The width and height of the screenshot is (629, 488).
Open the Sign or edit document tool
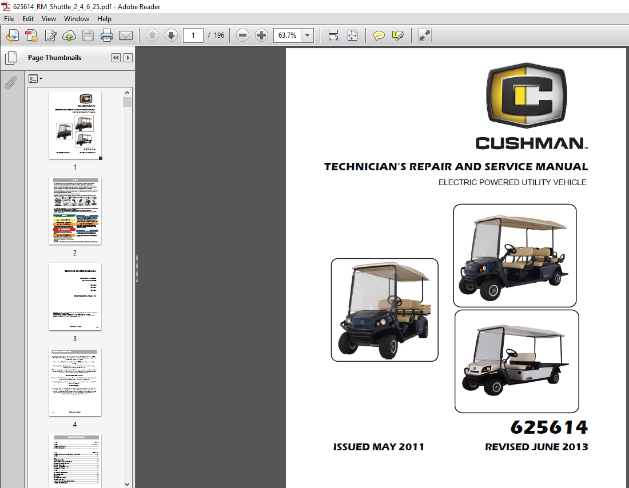(x=50, y=35)
